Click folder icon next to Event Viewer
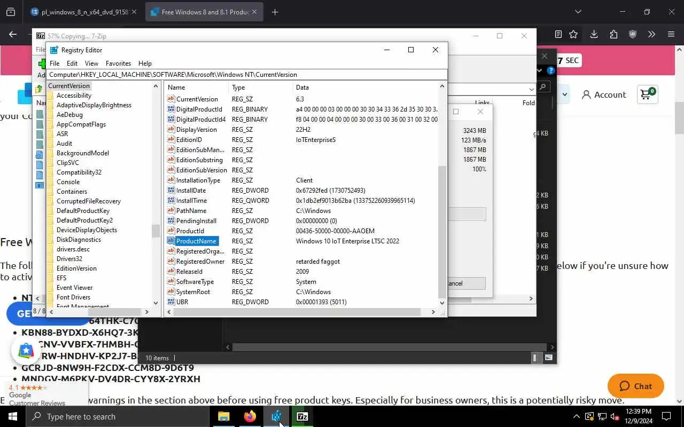The image size is (684, 427). tap(51, 288)
